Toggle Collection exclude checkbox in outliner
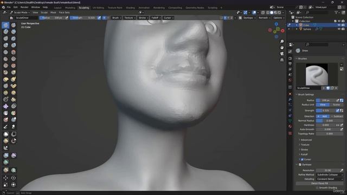The width and height of the screenshot is (347, 195). point(335,21)
